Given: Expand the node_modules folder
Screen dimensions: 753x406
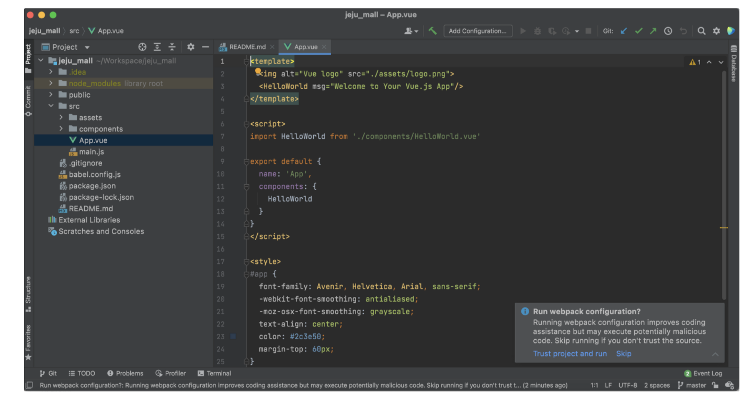Looking at the screenshot, I should point(51,83).
